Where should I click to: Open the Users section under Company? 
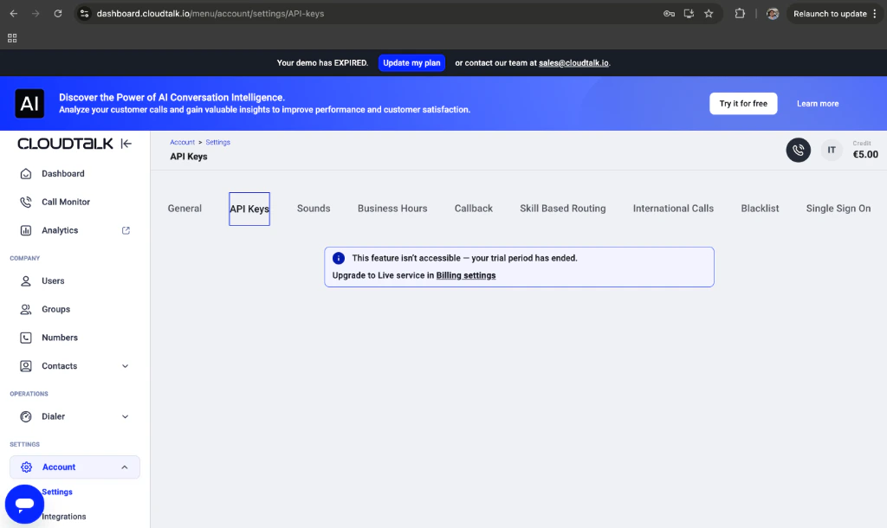pyautogui.click(x=54, y=280)
